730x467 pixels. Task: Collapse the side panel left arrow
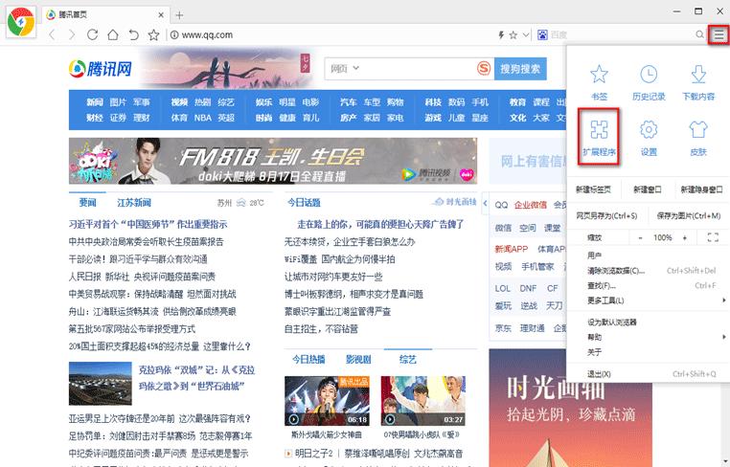click(485, 203)
